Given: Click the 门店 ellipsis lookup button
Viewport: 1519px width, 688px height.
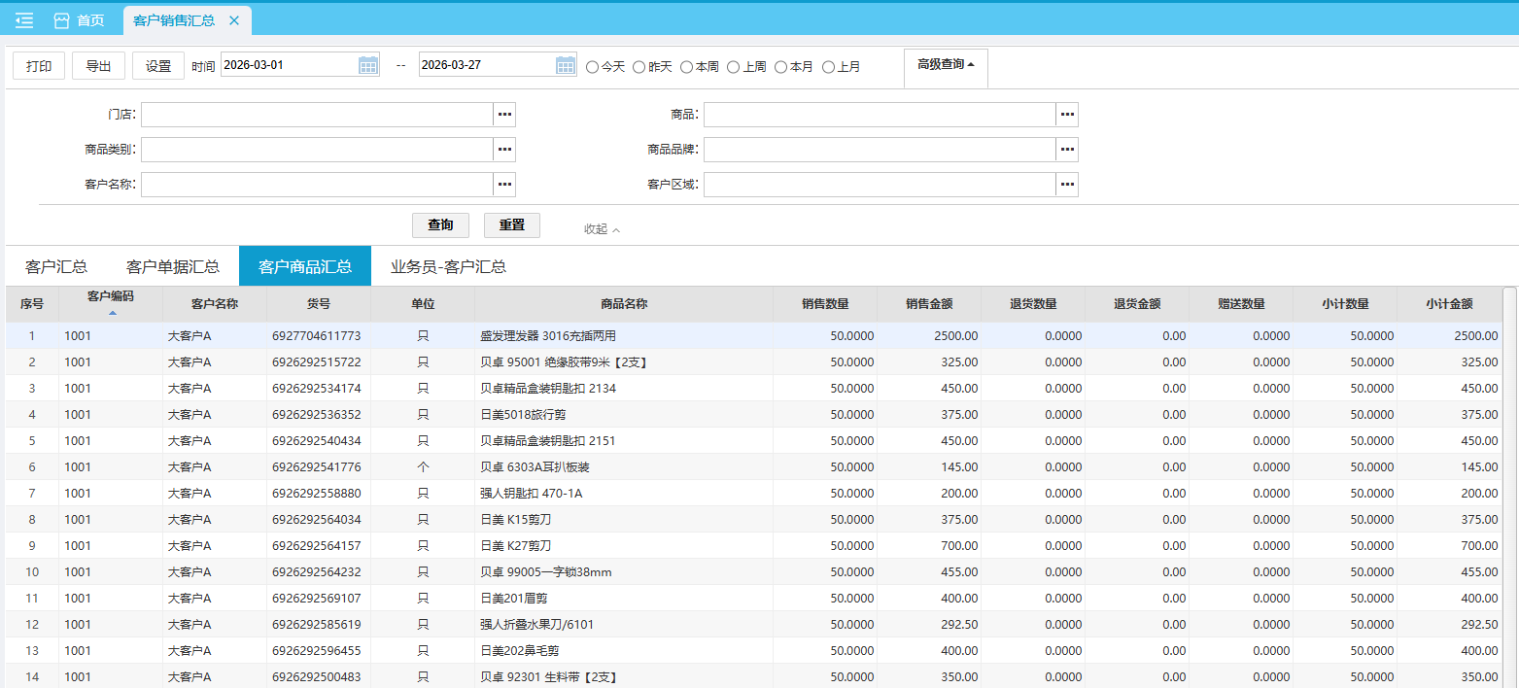Looking at the screenshot, I should click(504, 115).
